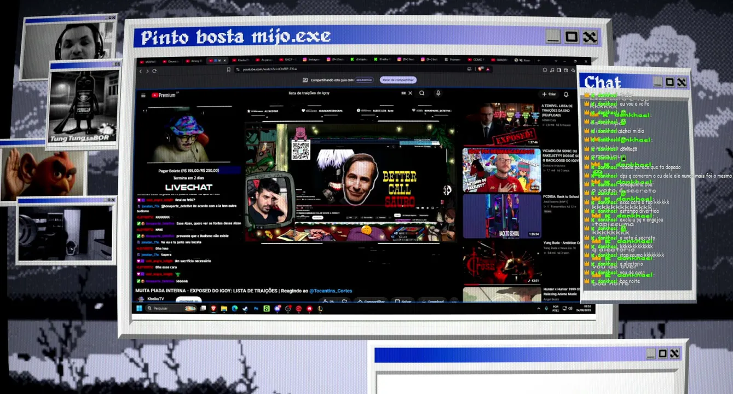Minimize the Chat overlay window
The image size is (733, 394).
[659, 82]
